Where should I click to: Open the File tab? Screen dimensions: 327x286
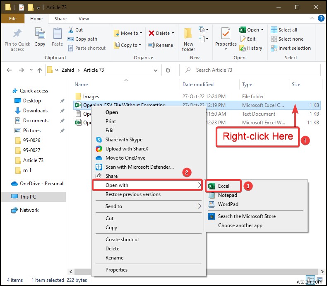point(13,19)
